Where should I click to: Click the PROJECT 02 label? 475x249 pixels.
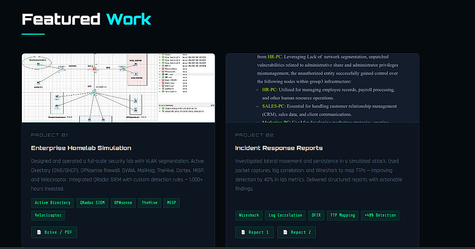coord(255,135)
